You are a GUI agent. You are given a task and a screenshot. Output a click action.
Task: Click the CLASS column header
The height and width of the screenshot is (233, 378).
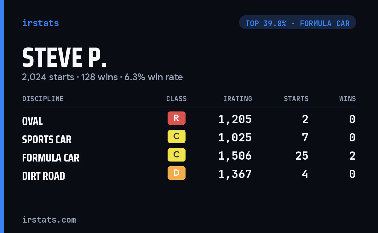(x=176, y=99)
